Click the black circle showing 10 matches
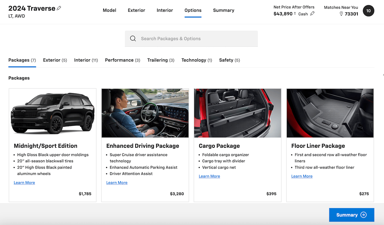This screenshot has height=225, width=384. (368, 11)
